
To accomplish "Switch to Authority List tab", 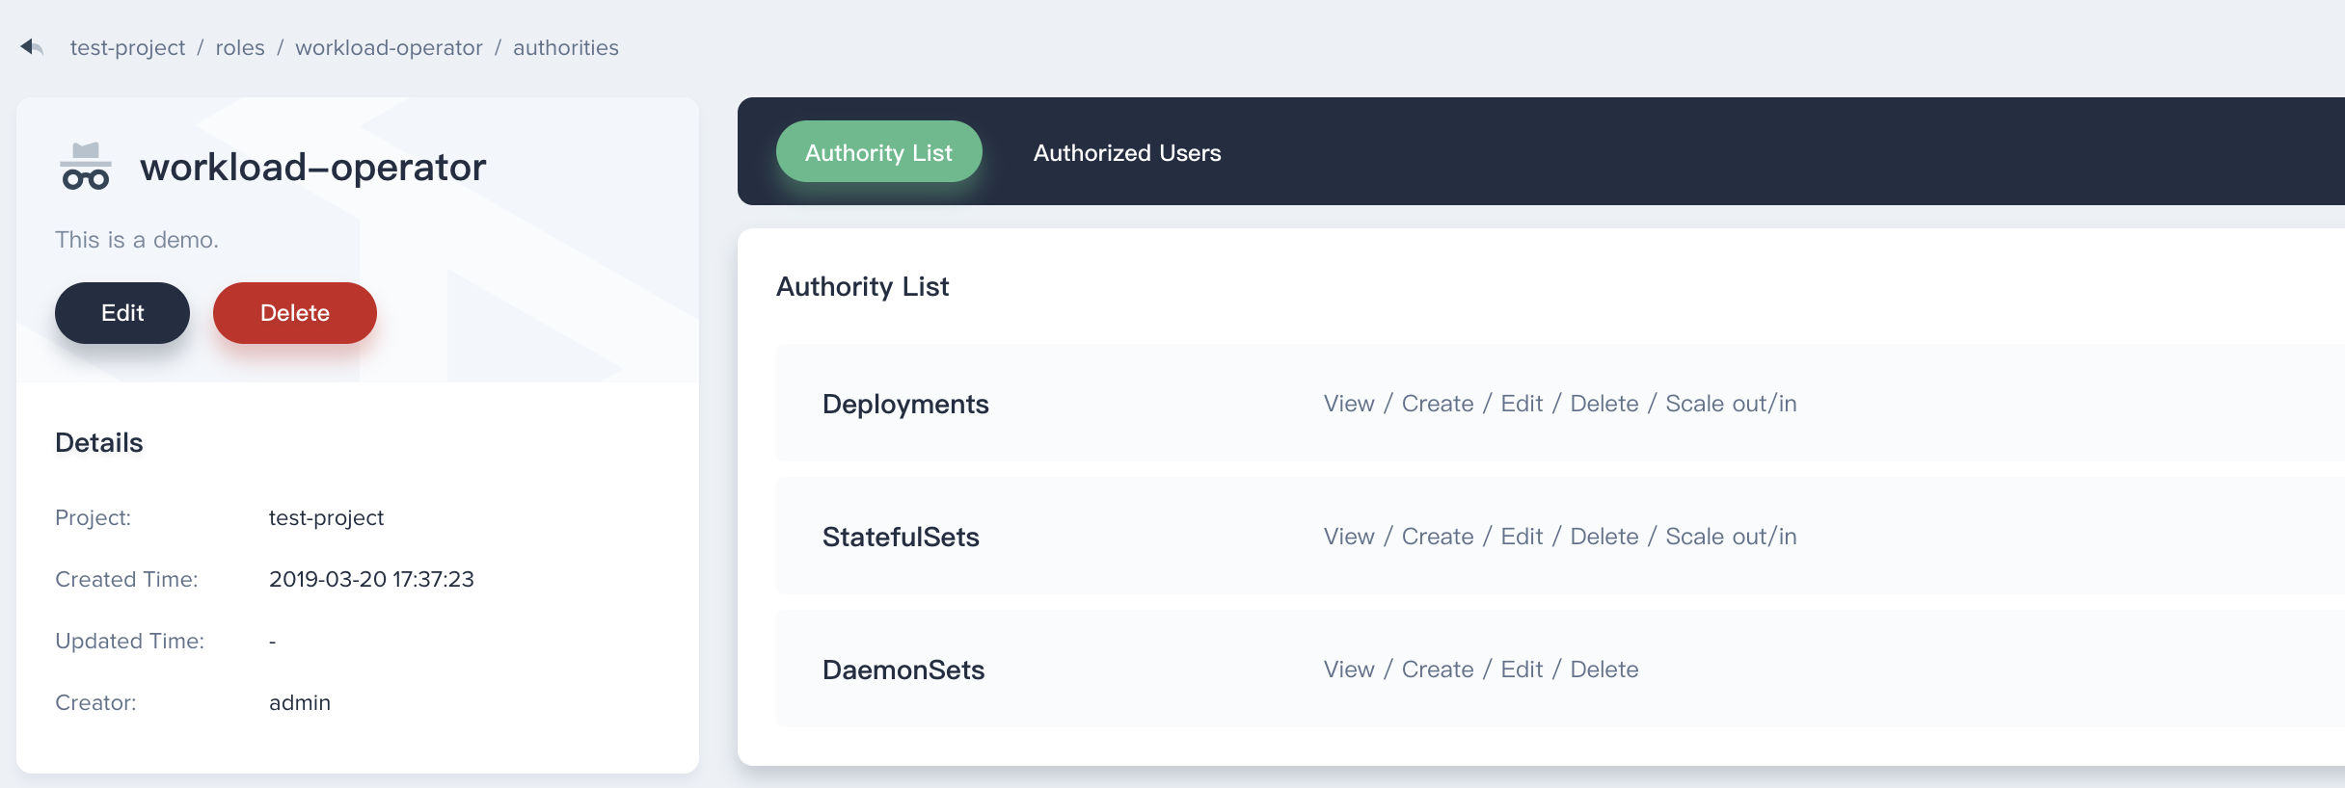I will point(879,152).
